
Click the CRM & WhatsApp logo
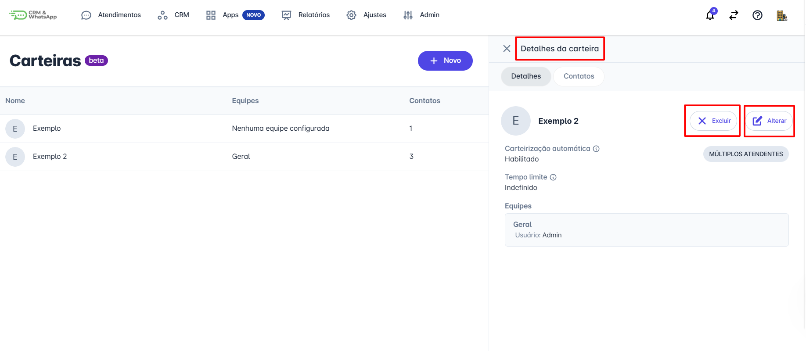coord(33,15)
